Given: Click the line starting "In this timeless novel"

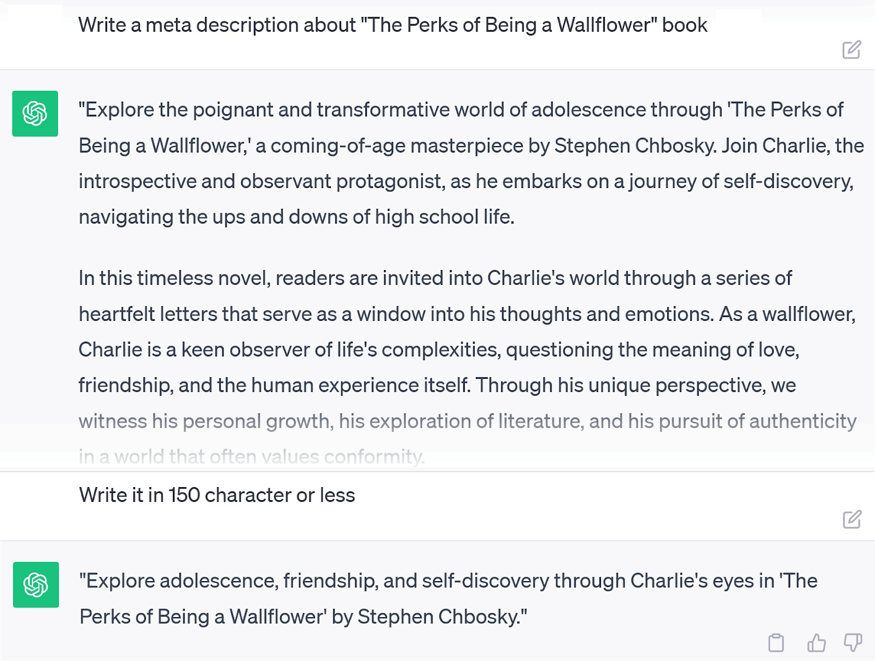Looking at the screenshot, I should click(435, 278).
